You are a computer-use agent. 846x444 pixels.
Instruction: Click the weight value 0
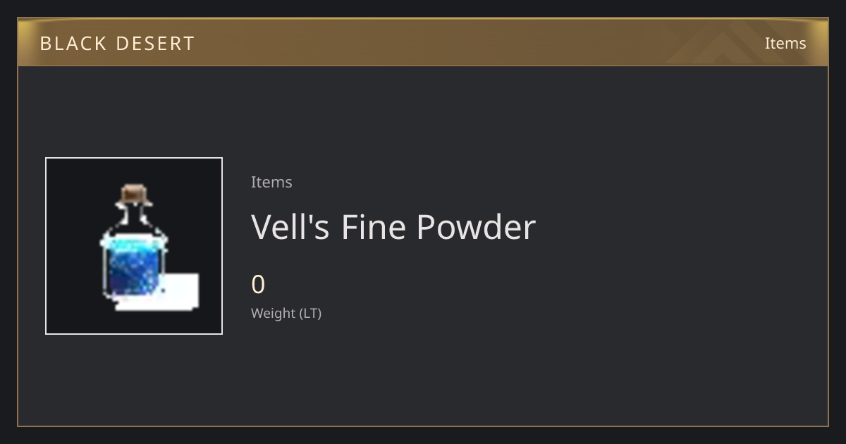click(258, 285)
